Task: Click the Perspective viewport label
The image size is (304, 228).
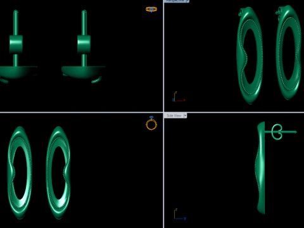Action: [x=175, y=1]
